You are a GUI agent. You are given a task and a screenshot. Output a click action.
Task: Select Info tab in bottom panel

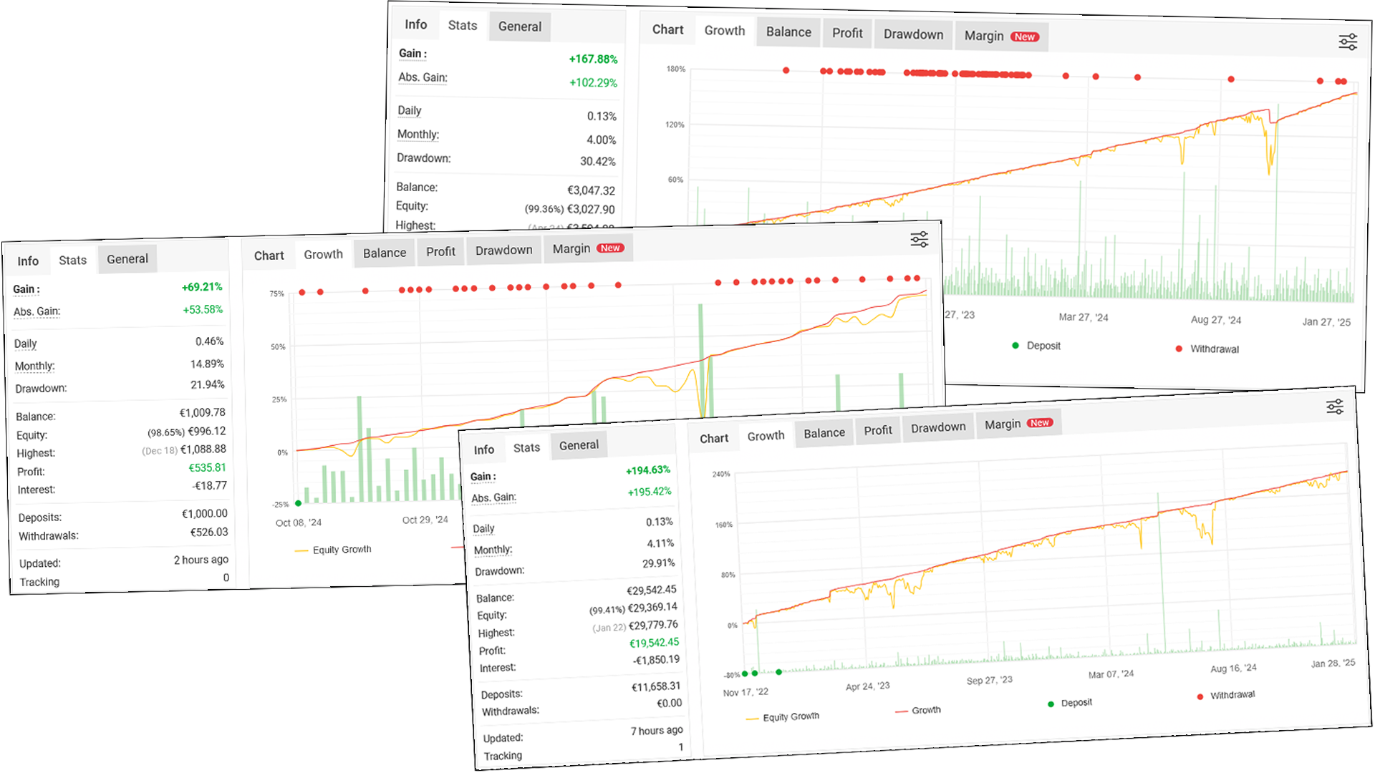pyautogui.click(x=484, y=450)
